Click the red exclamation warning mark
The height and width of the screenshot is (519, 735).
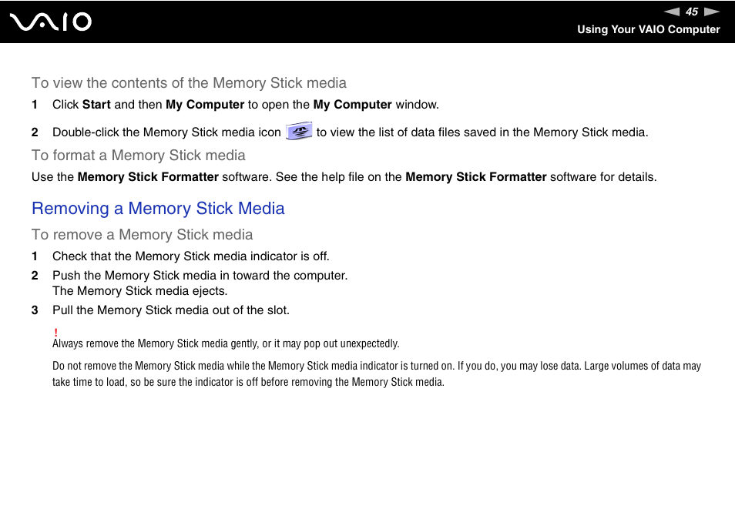coord(55,333)
